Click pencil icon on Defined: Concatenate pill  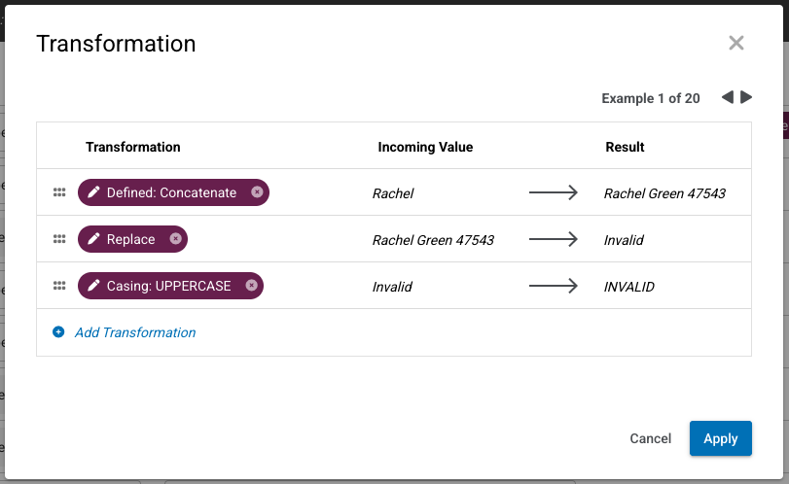point(93,192)
